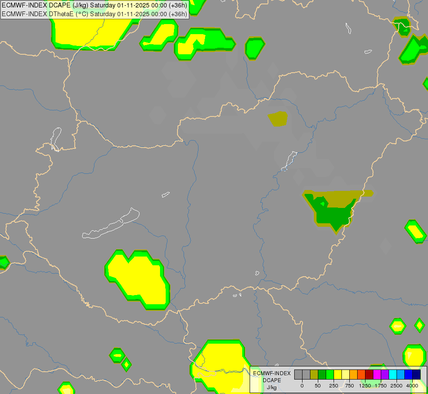Viewport: 428px width, 394px height.
Task: Select the dark red legend swatch
Action: (369, 374)
